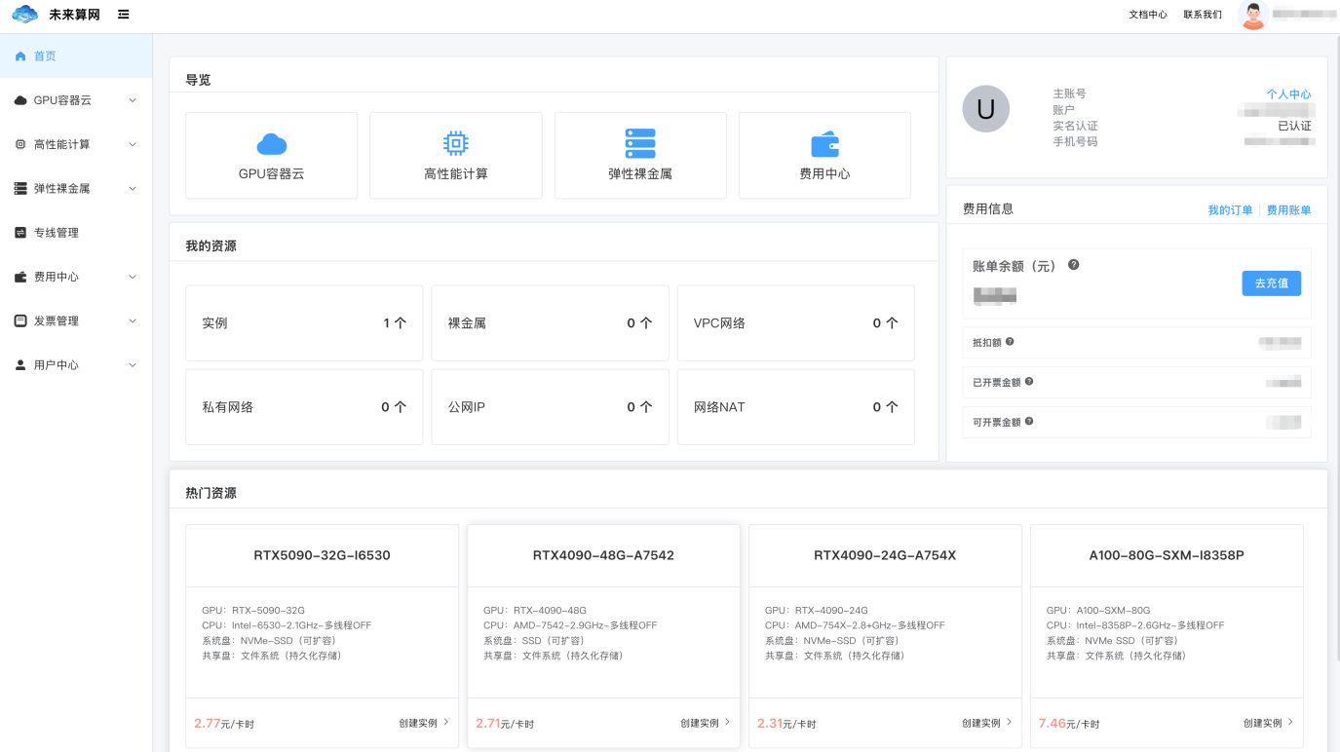Open the 实例 resource tile showing 1 个

(304, 323)
